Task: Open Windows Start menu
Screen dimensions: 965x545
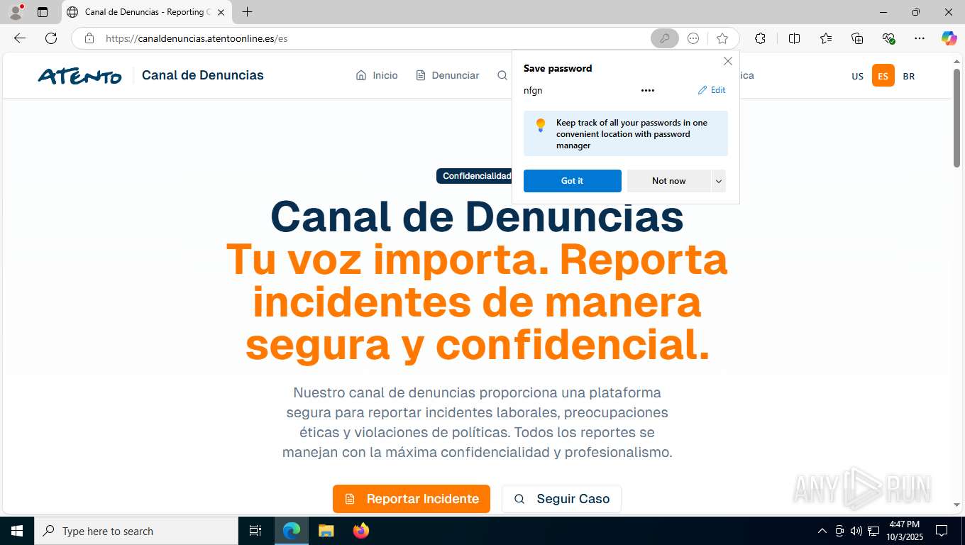Action: tap(17, 531)
